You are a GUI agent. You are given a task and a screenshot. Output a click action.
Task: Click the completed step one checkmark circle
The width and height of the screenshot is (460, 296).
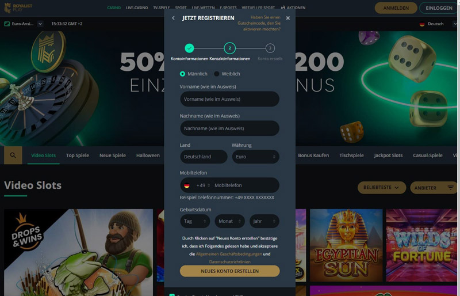(x=189, y=48)
